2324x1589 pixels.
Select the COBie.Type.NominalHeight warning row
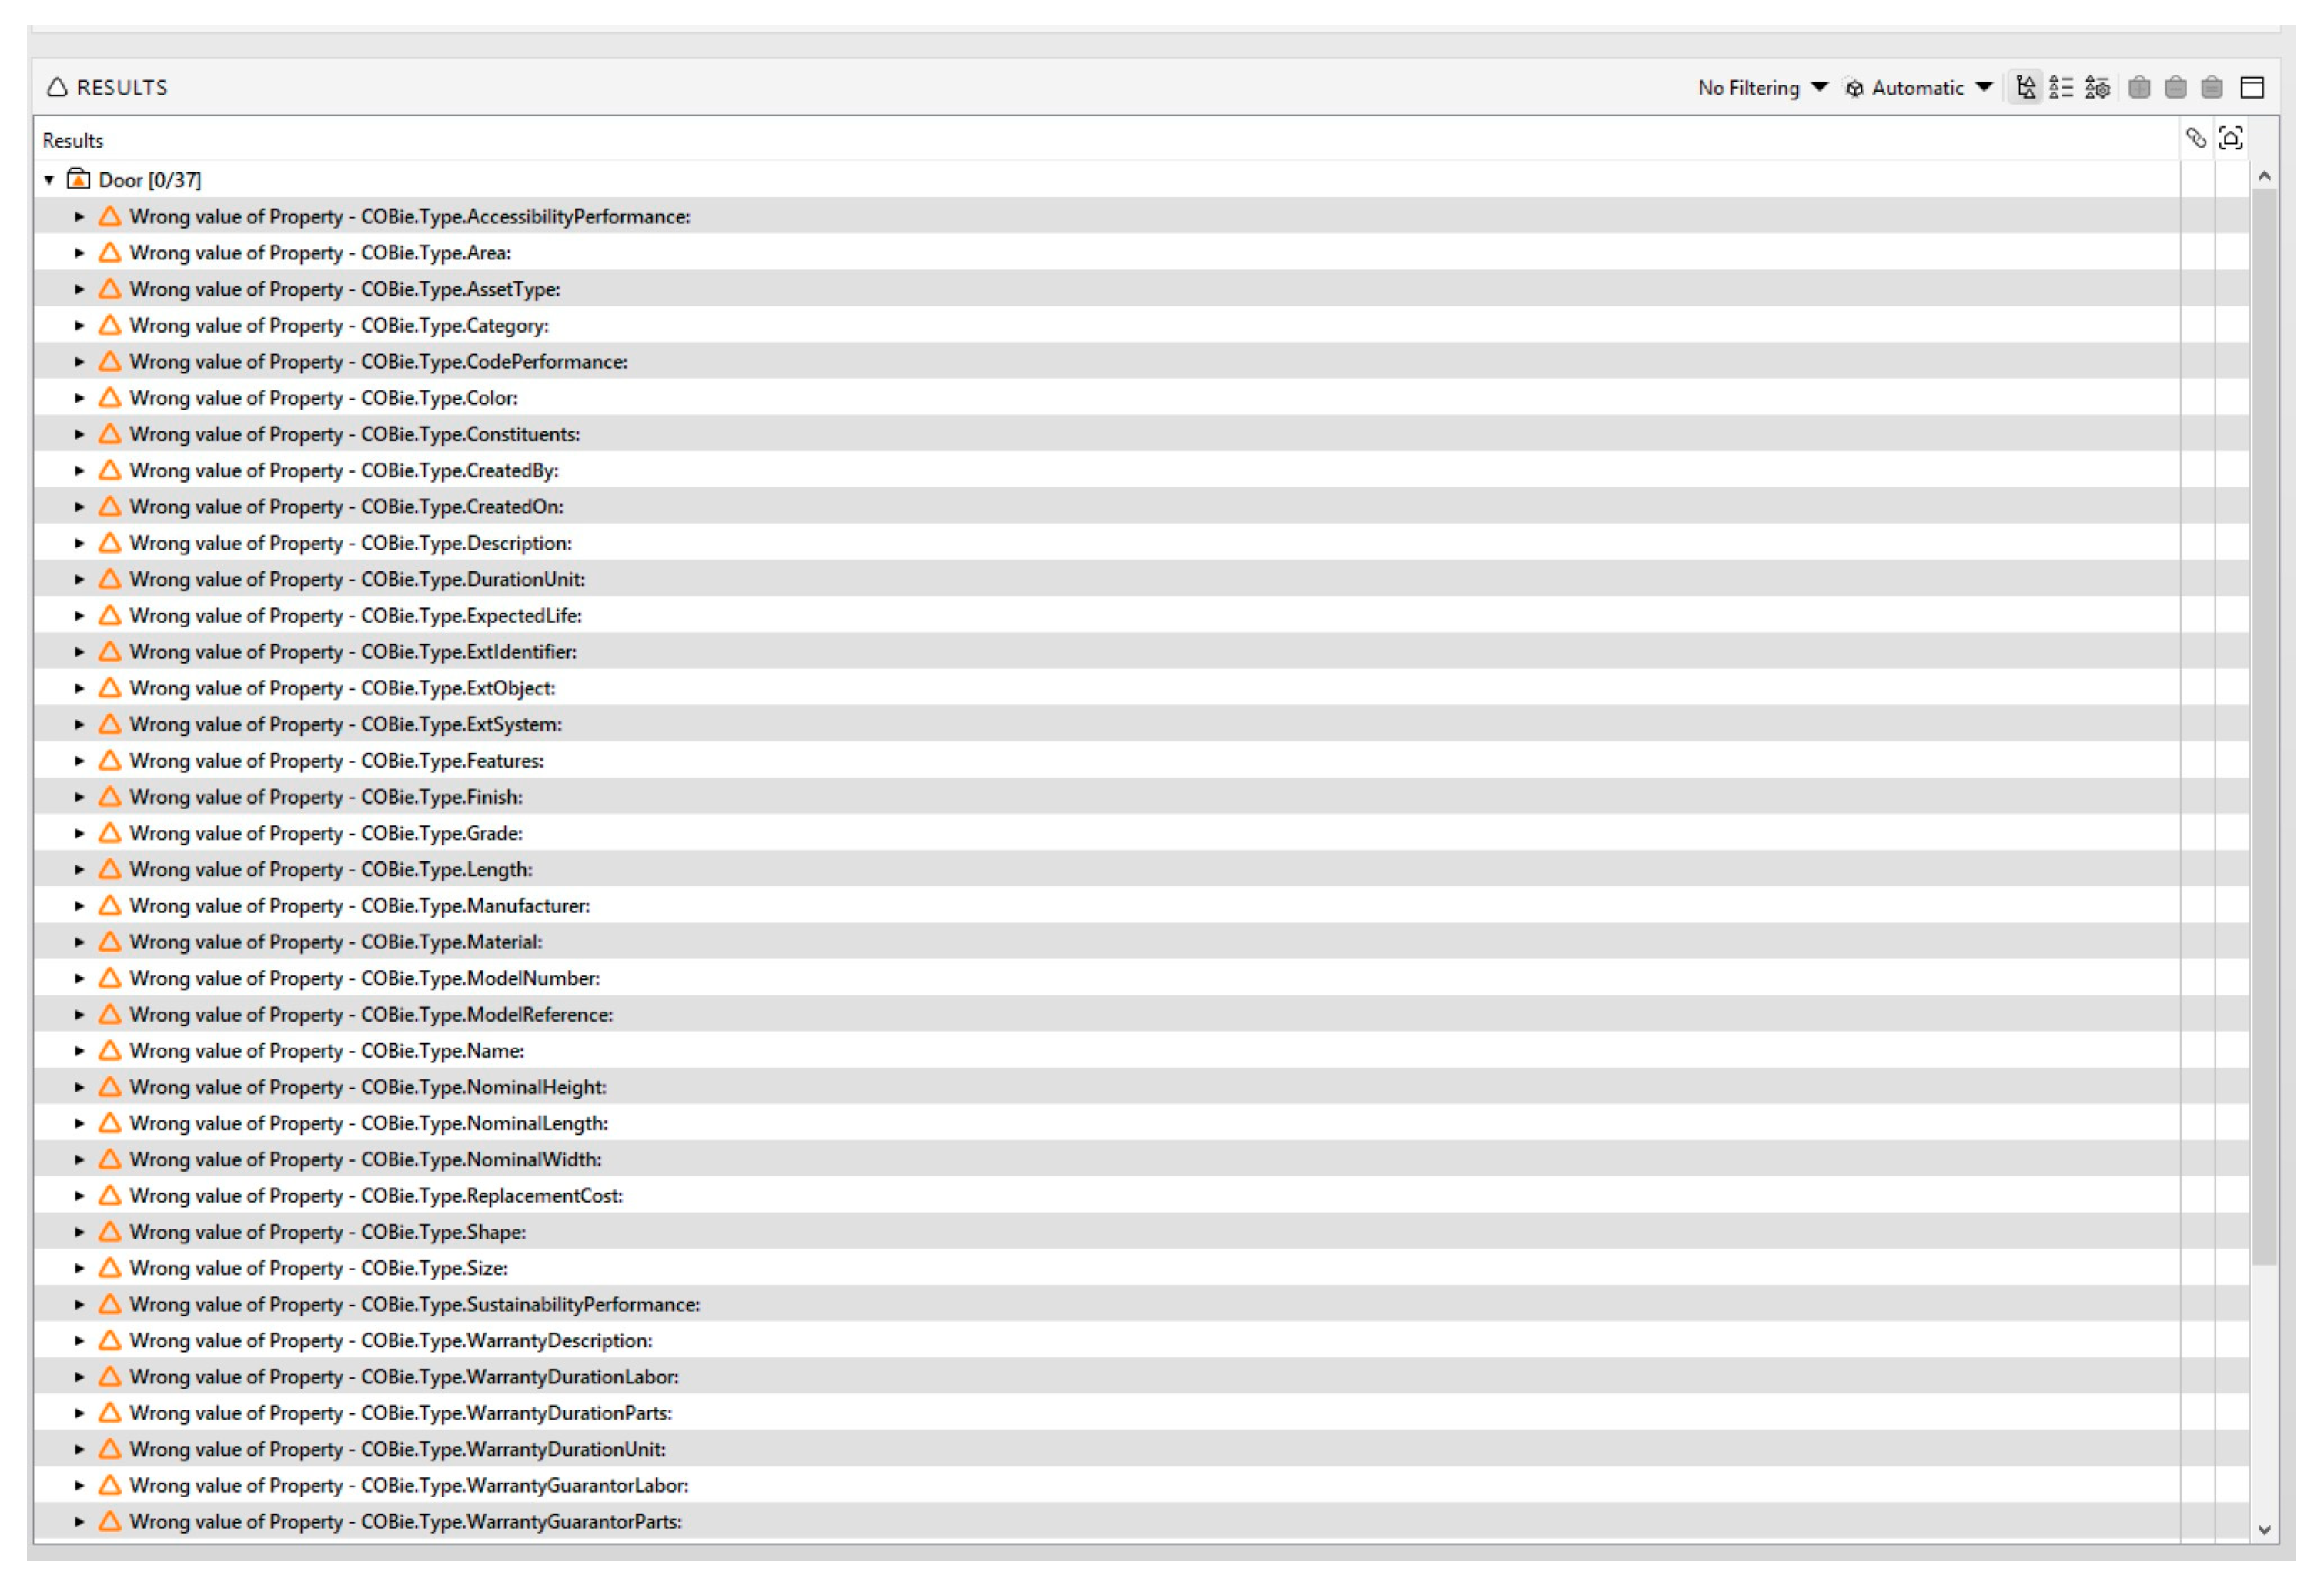(x=367, y=1087)
